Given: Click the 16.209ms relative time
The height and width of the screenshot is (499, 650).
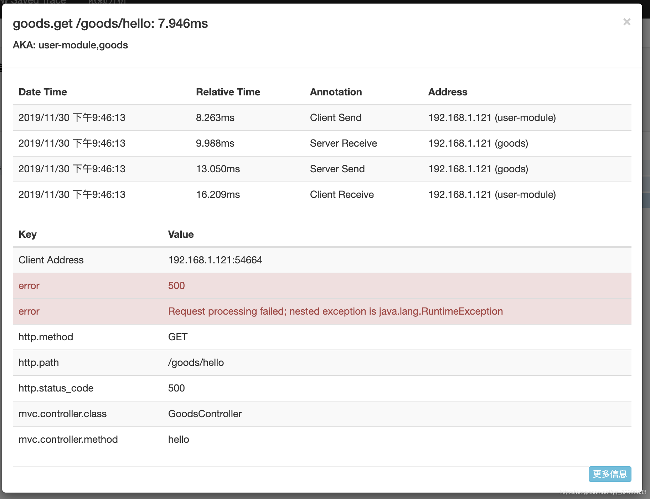Looking at the screenshot, I should (218, 195).
